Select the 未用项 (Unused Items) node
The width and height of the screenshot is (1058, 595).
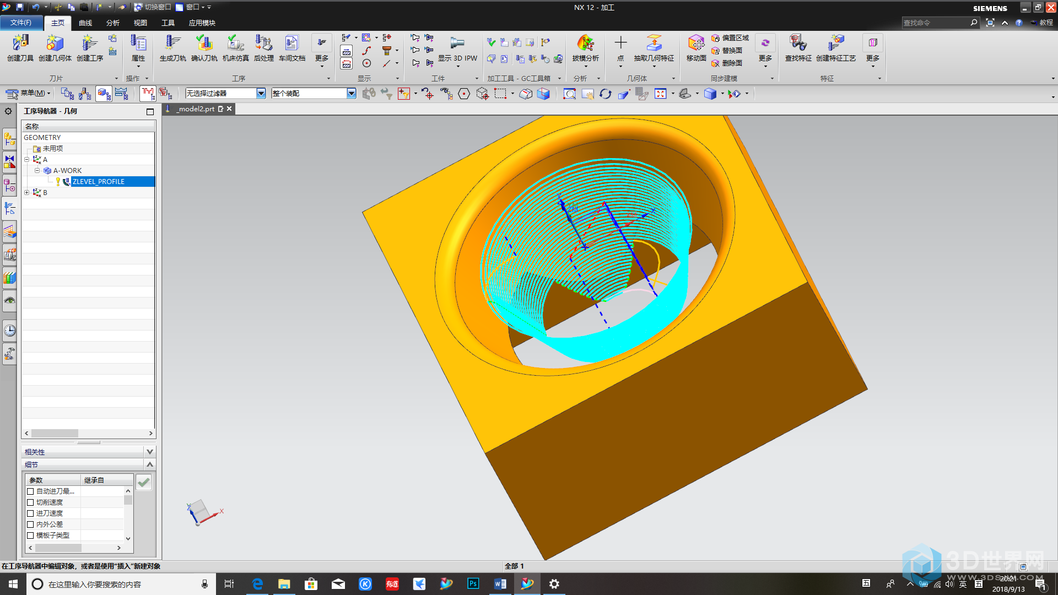(x=52, y=149)
